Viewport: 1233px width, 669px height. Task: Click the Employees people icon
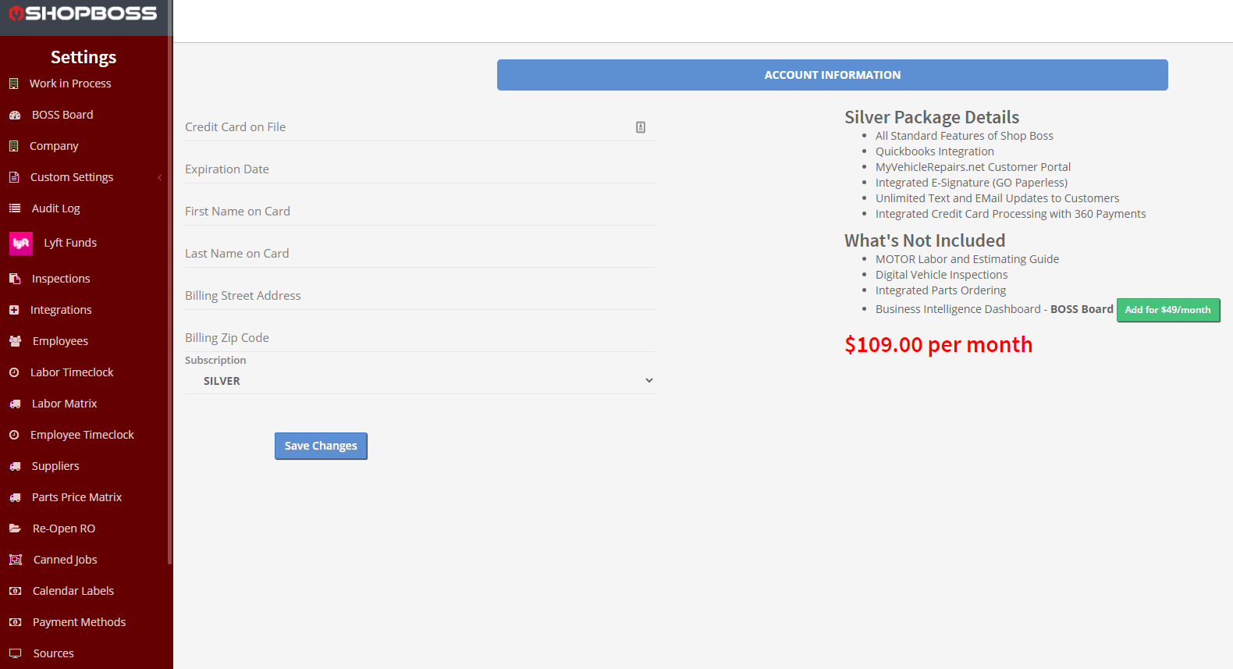coord(15,341)
